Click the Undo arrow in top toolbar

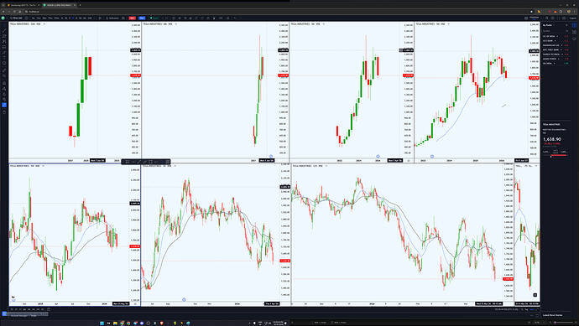click(x=235, y=18)
